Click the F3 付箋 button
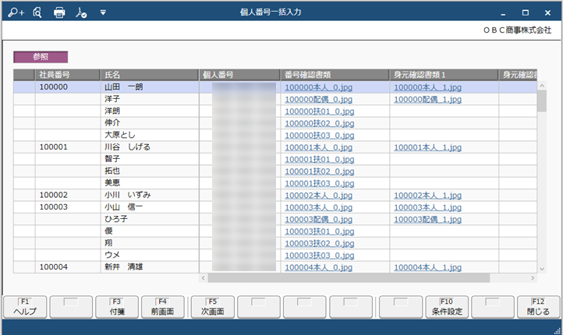Viewport: 563px width, 335px height. 117,307
